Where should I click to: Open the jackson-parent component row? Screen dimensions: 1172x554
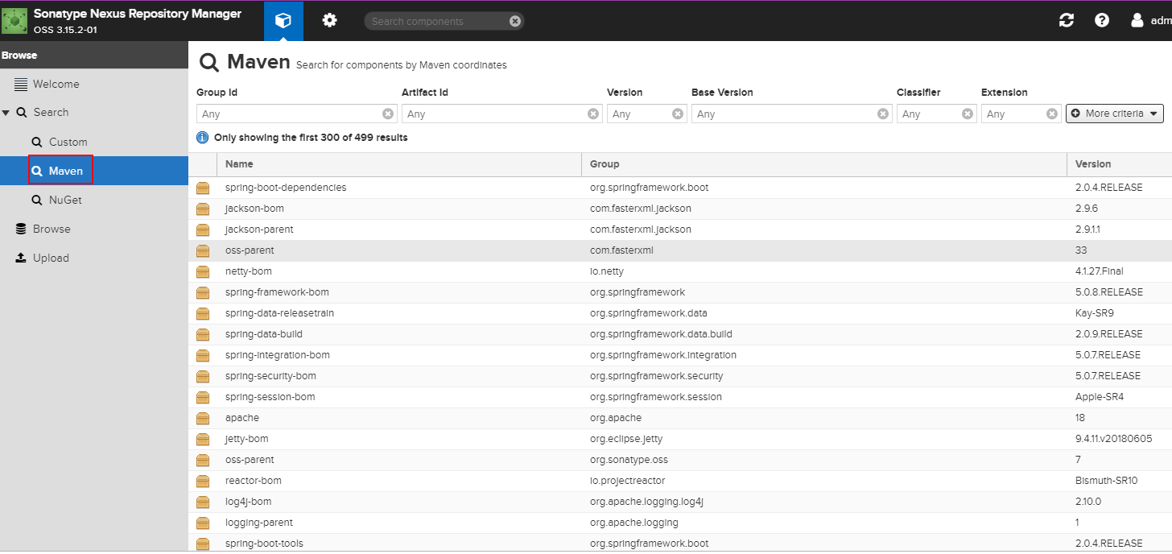click(x=680, y=229)
